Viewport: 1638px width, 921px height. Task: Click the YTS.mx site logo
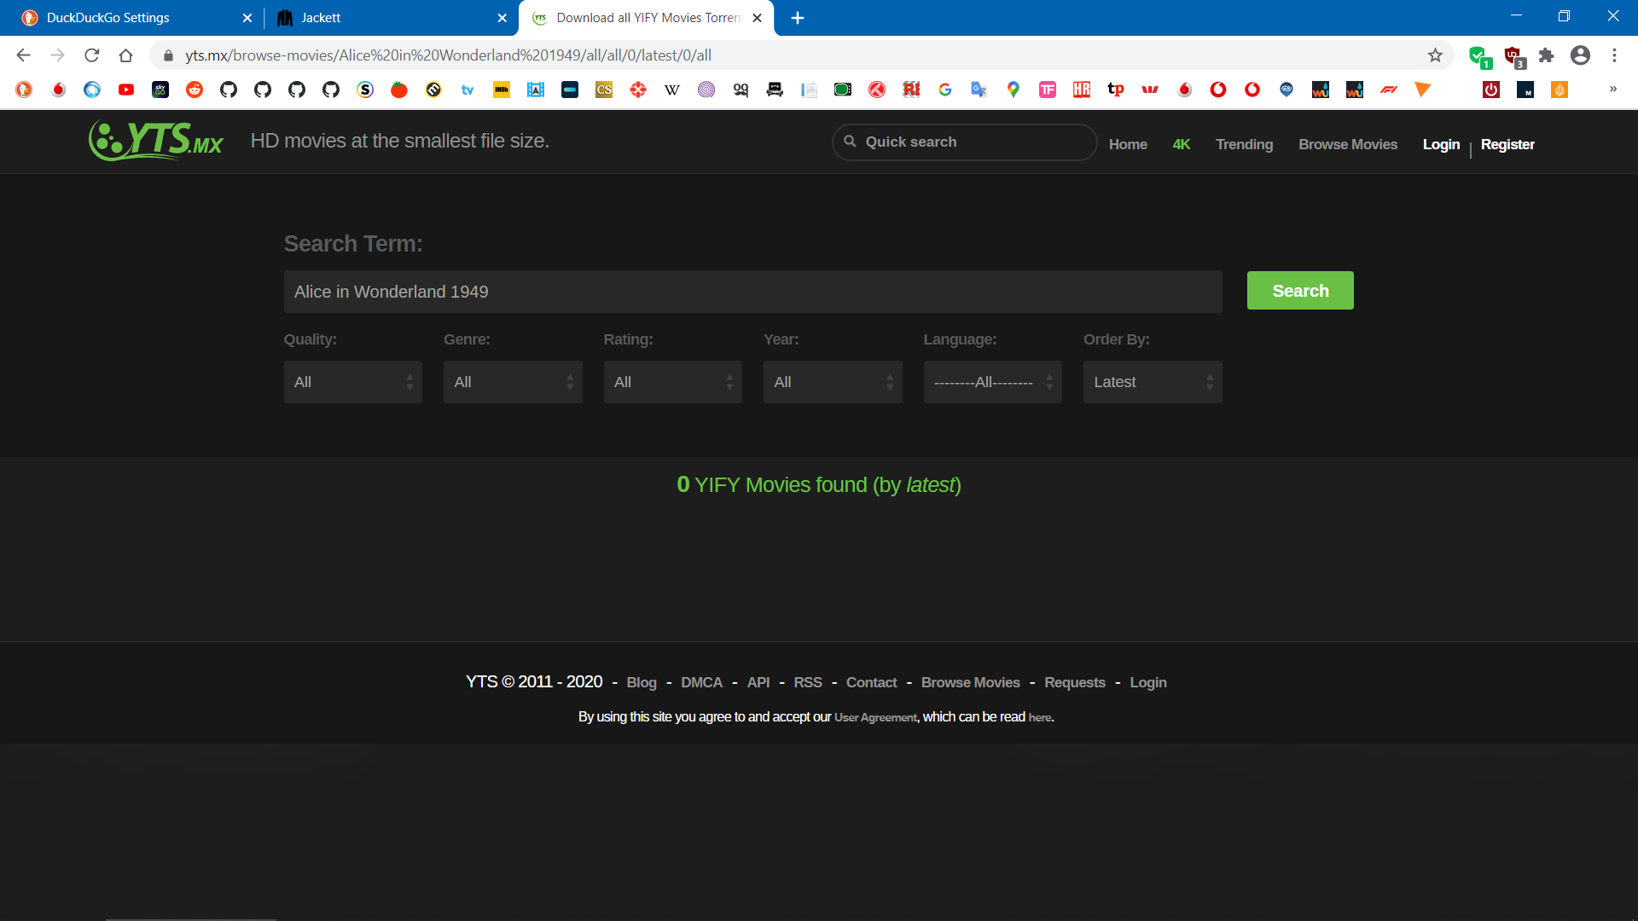coord(155,141)
